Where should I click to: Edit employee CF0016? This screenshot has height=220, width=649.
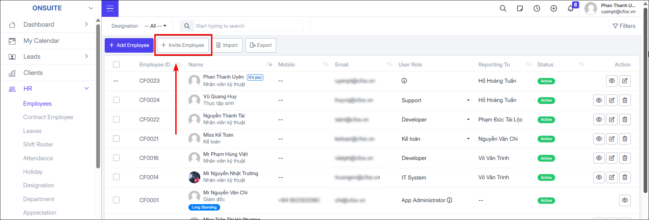tap(612, 158)
